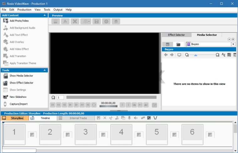Collapse the Tools panel section

(45, 70)
